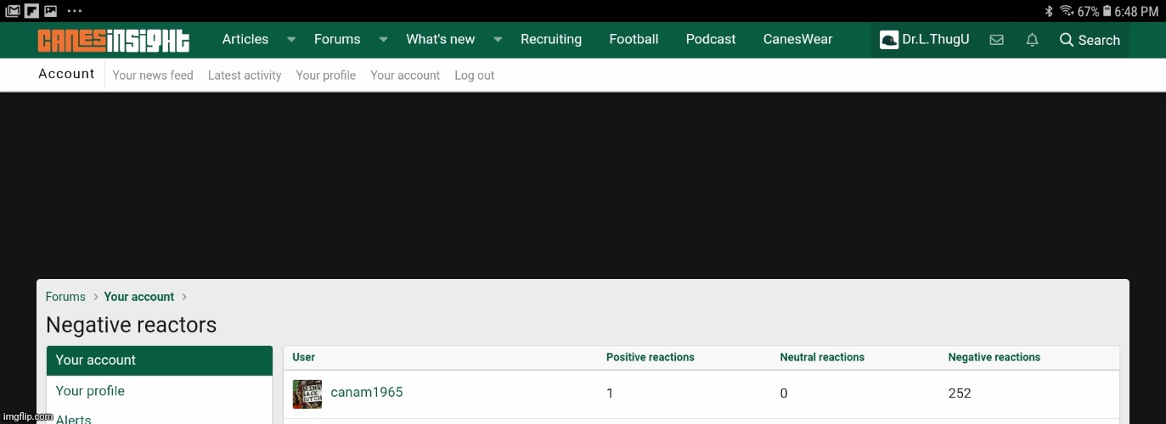Expand the Articles dropdown arrow
The height and width of the screenshot is (424, 1166).
(x=291, y=40)
